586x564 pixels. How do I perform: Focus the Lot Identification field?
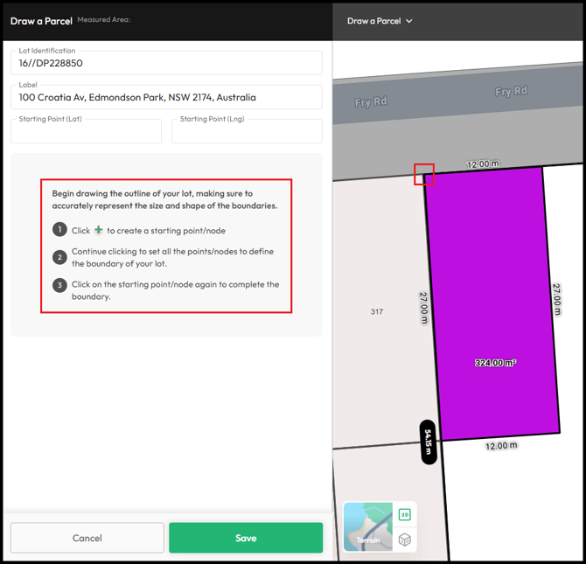[x=166, y=63]
